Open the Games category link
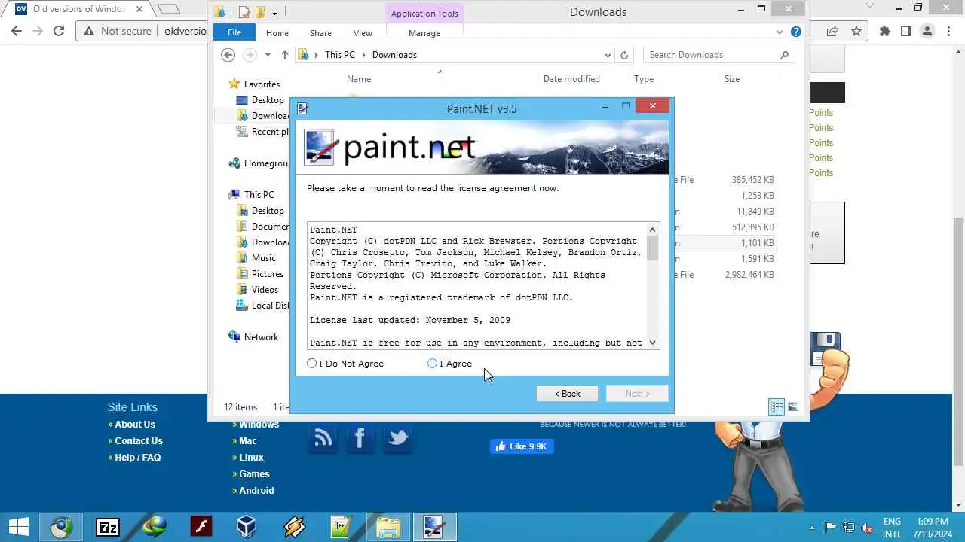 [254, 474]
